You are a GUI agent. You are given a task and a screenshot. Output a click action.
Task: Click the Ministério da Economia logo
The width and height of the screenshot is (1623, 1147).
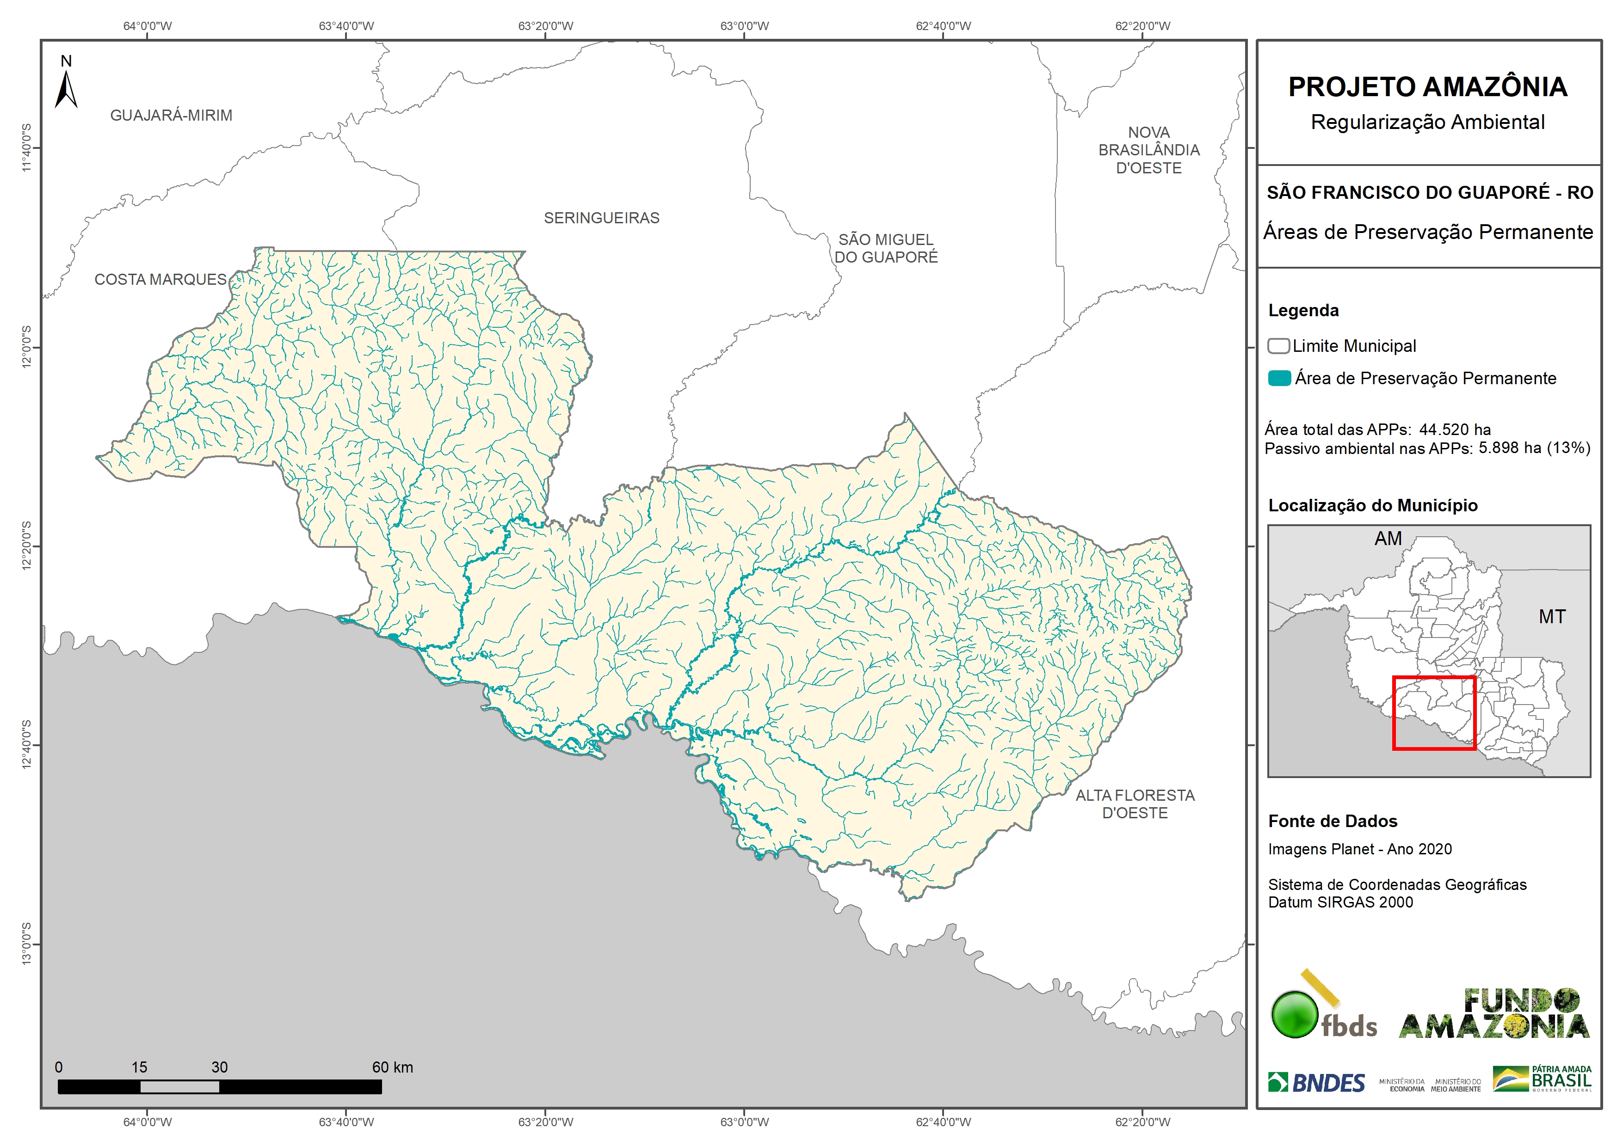(x=1402, y=1086)
